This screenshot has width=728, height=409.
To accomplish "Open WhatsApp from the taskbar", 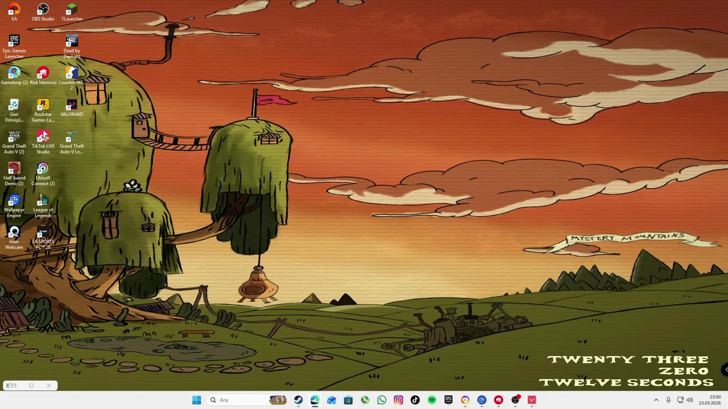I will click(382, 400).
